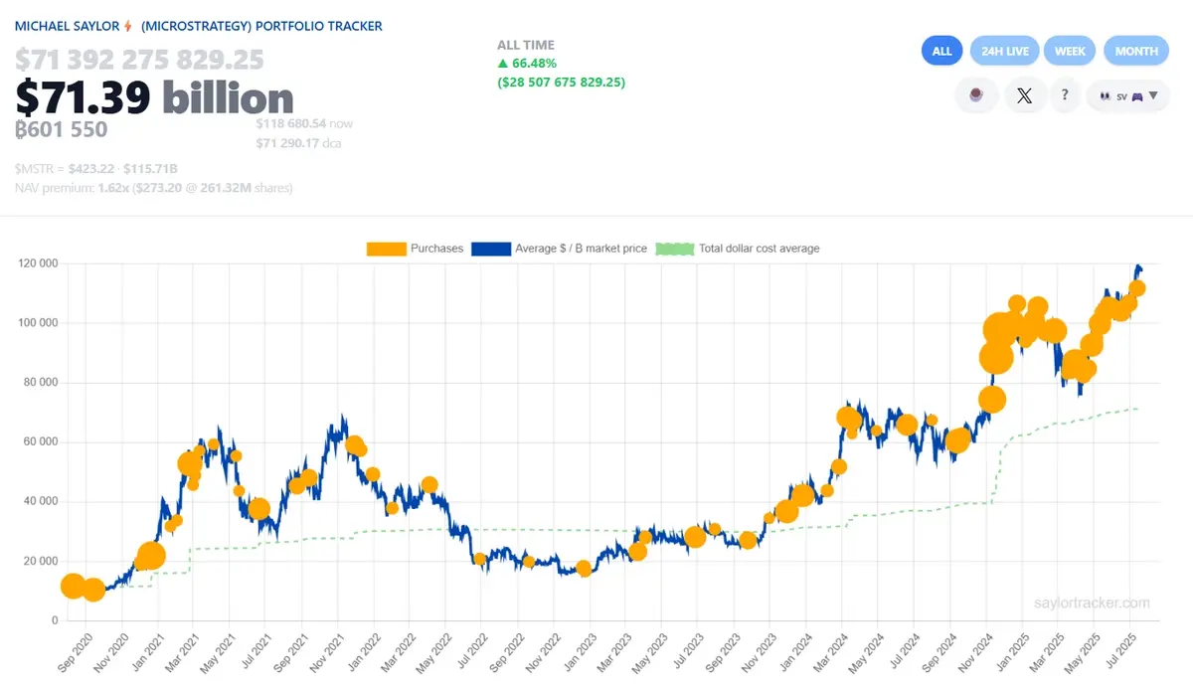This screenshot has height=693, width=1193.
Task: Select the ALL time range tab
Action: point(941,51)
